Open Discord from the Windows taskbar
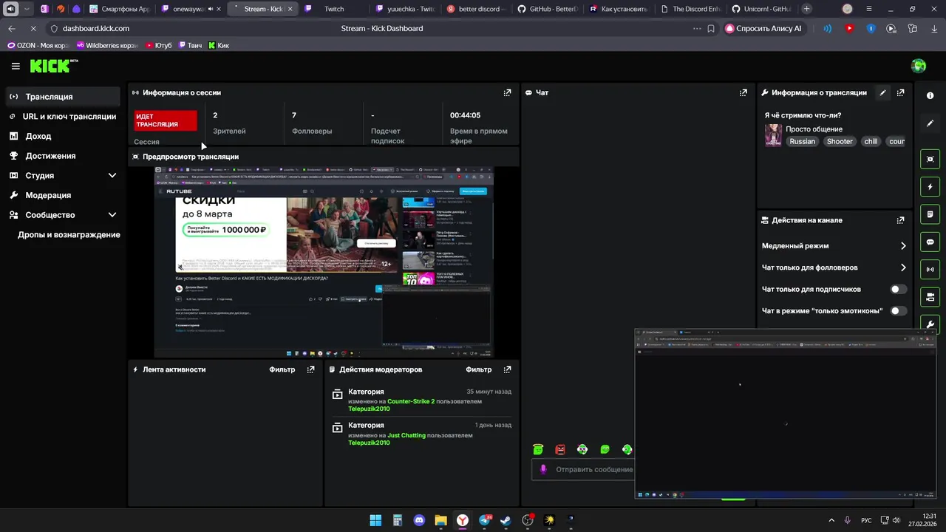 [419, 520]
